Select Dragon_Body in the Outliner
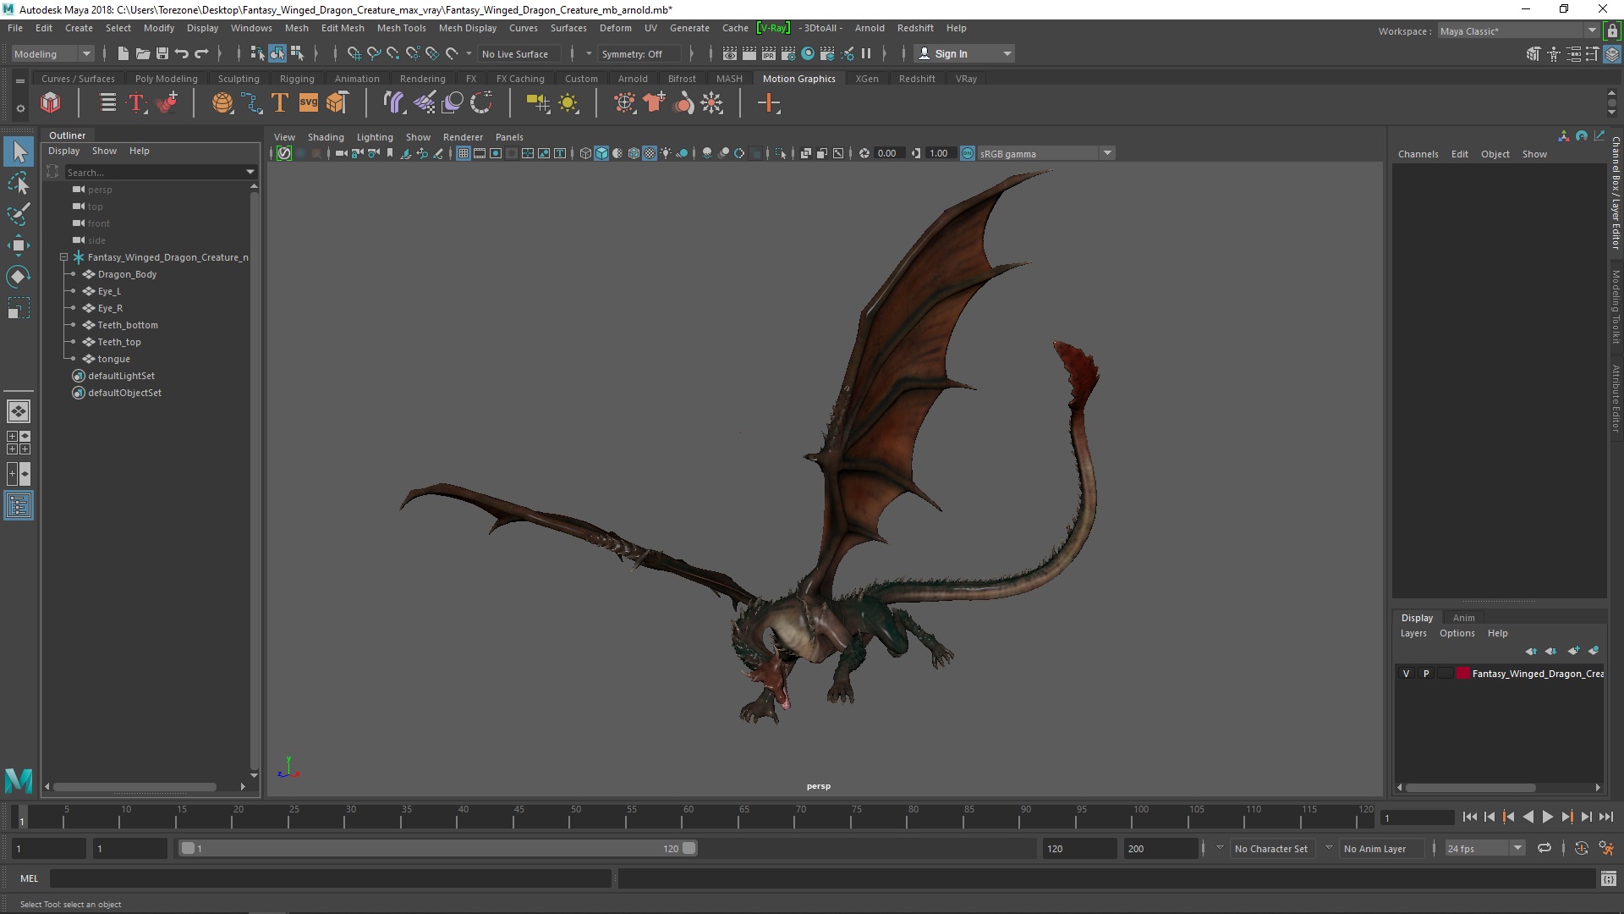The width and height of the screenshot is (1624, 914). coord(127,274)
